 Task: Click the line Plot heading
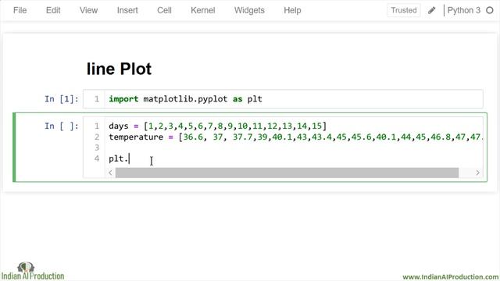point(119,69)
